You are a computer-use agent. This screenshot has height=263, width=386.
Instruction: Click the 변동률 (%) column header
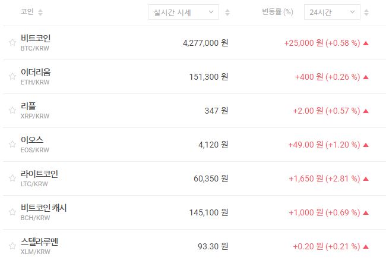(277, 12)
